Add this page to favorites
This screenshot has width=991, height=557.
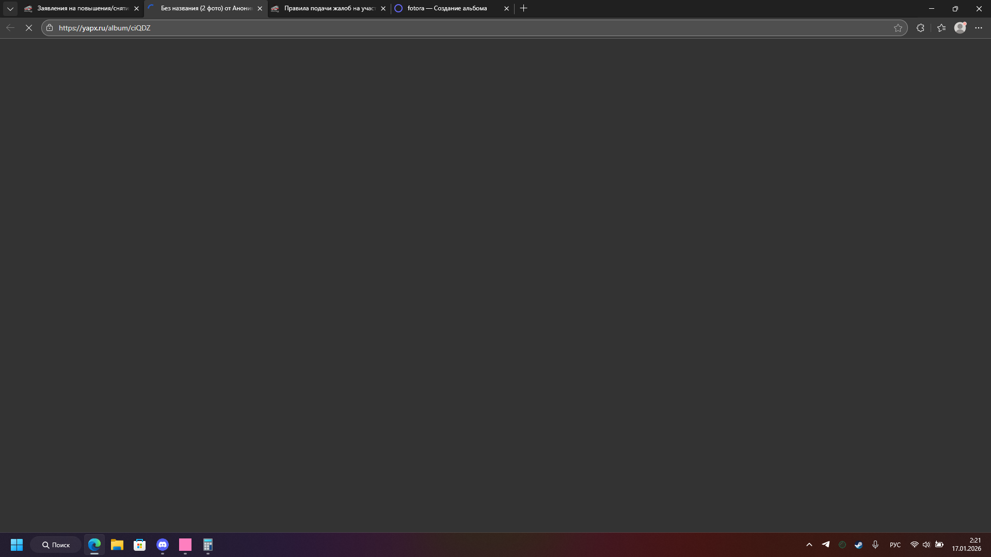[x=898, y=28]
